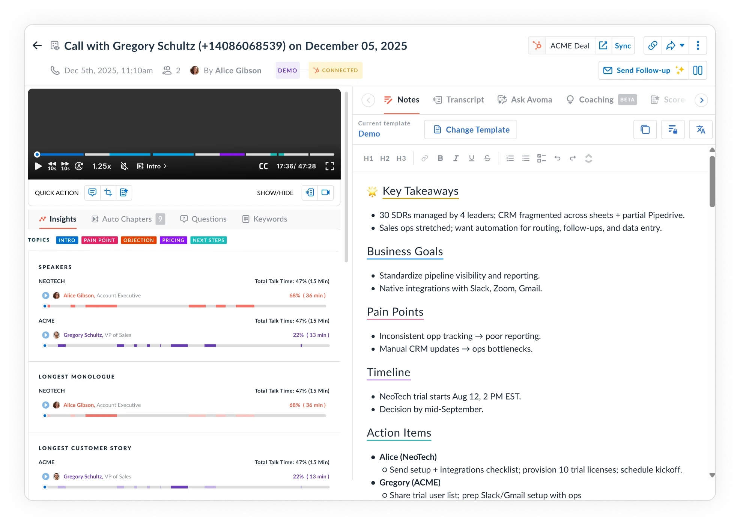Open the side-by-side compare icon near Send Follow-up
740x525 pixels.
[x=698, y=70]
